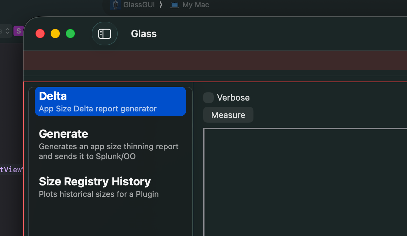The image size is (407, 236).
Task: Open the GlassGUI scheme selector
Action: [x=139, y=5]
